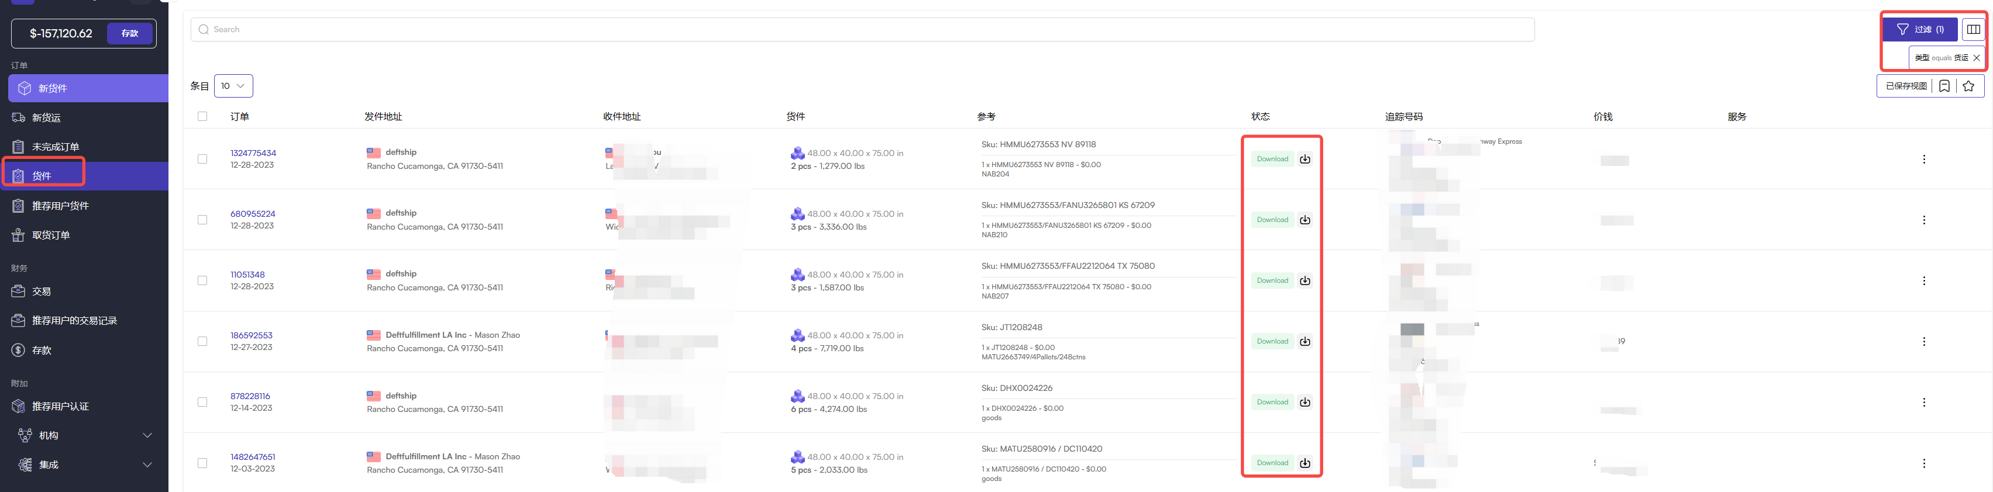Open order link 878228116
Screen dimensions: 1993x492
250,396
